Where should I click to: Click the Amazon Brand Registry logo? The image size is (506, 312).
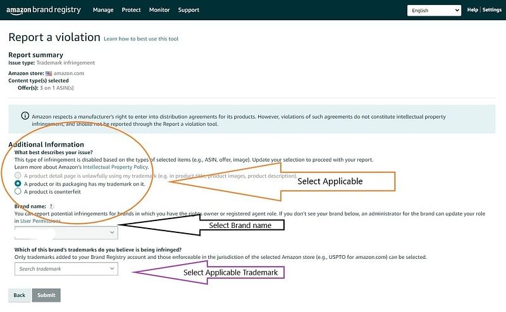pos(44,10)
